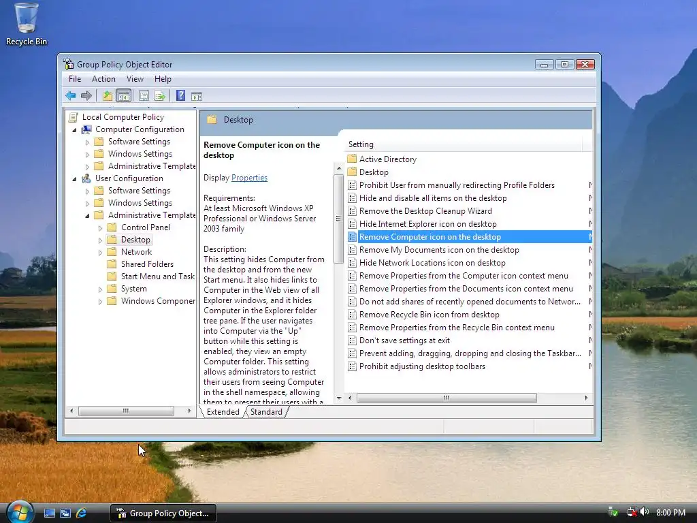
Task: Open the Action menu
Action: click(x=103, y=79)
